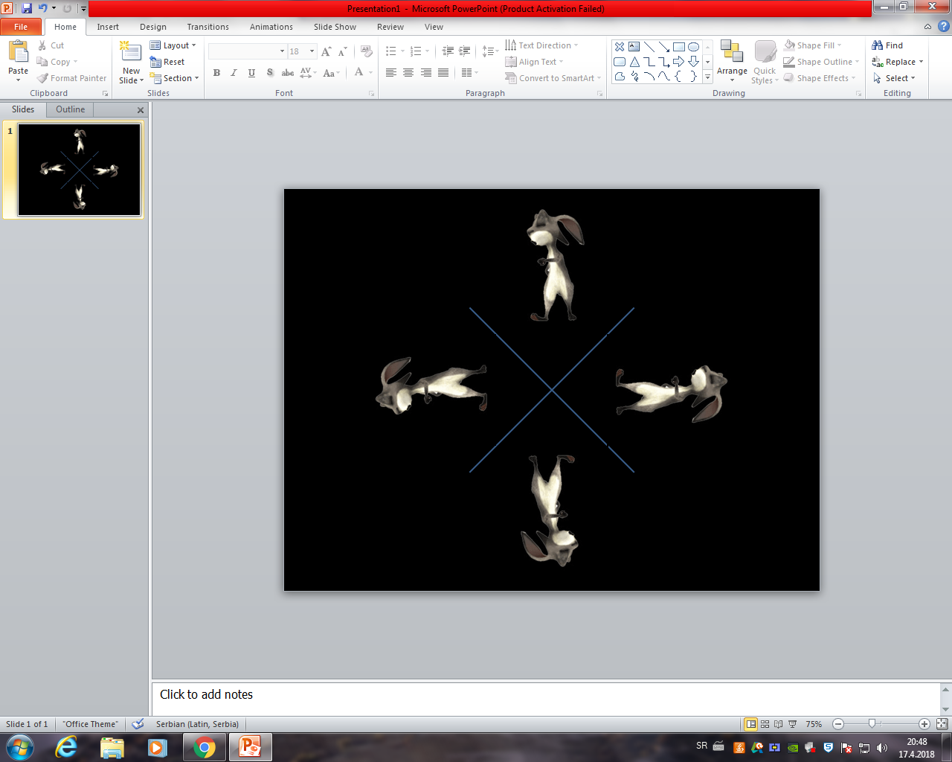Click Zoom Out minus button
The height and width of the screenshot is (762, 952).
838,724
